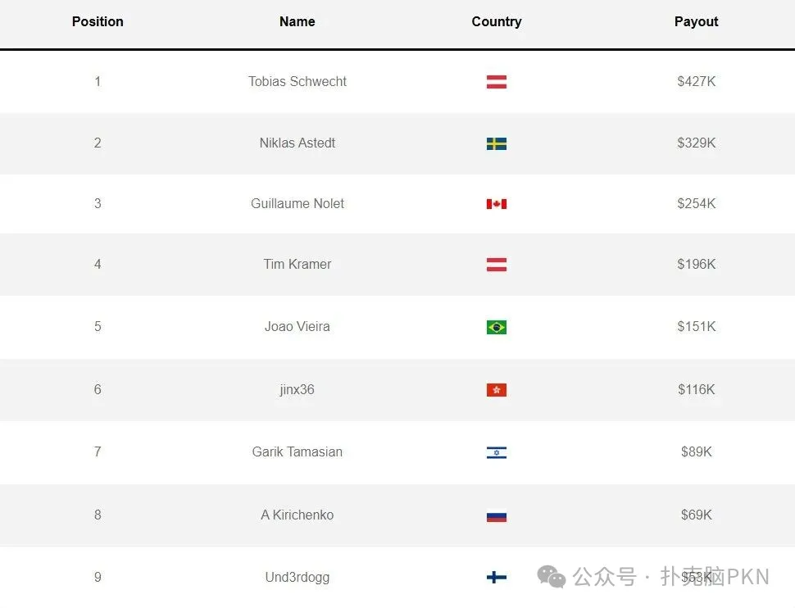
Task: Click position number 7 cell
Action: [98, 452]
